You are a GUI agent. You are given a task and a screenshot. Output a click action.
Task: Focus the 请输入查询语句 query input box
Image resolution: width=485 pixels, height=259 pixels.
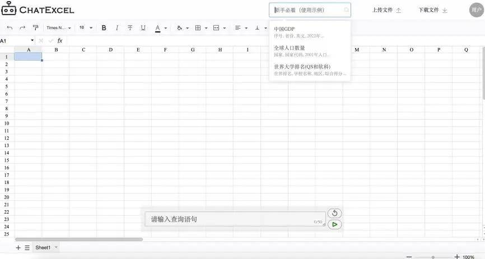pyautogui.click(x=235, y=219)
